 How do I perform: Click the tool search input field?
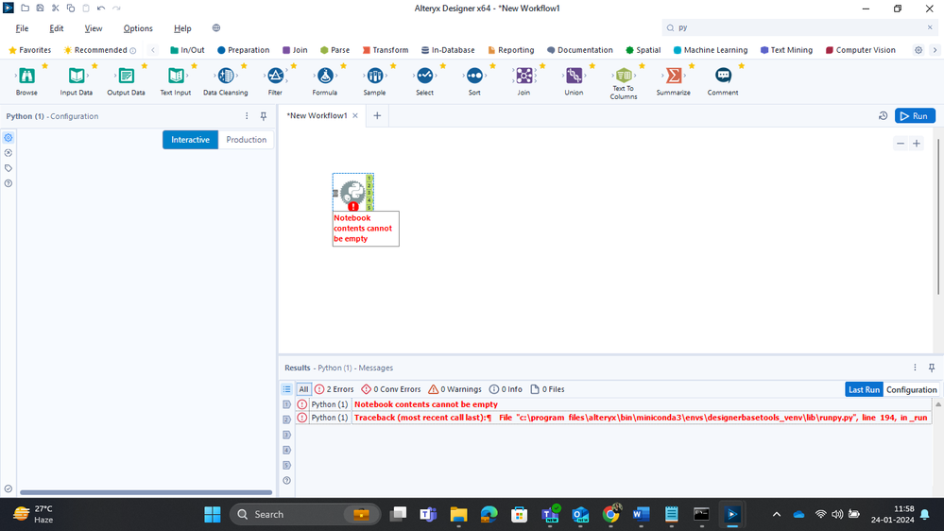click(798, 27)
